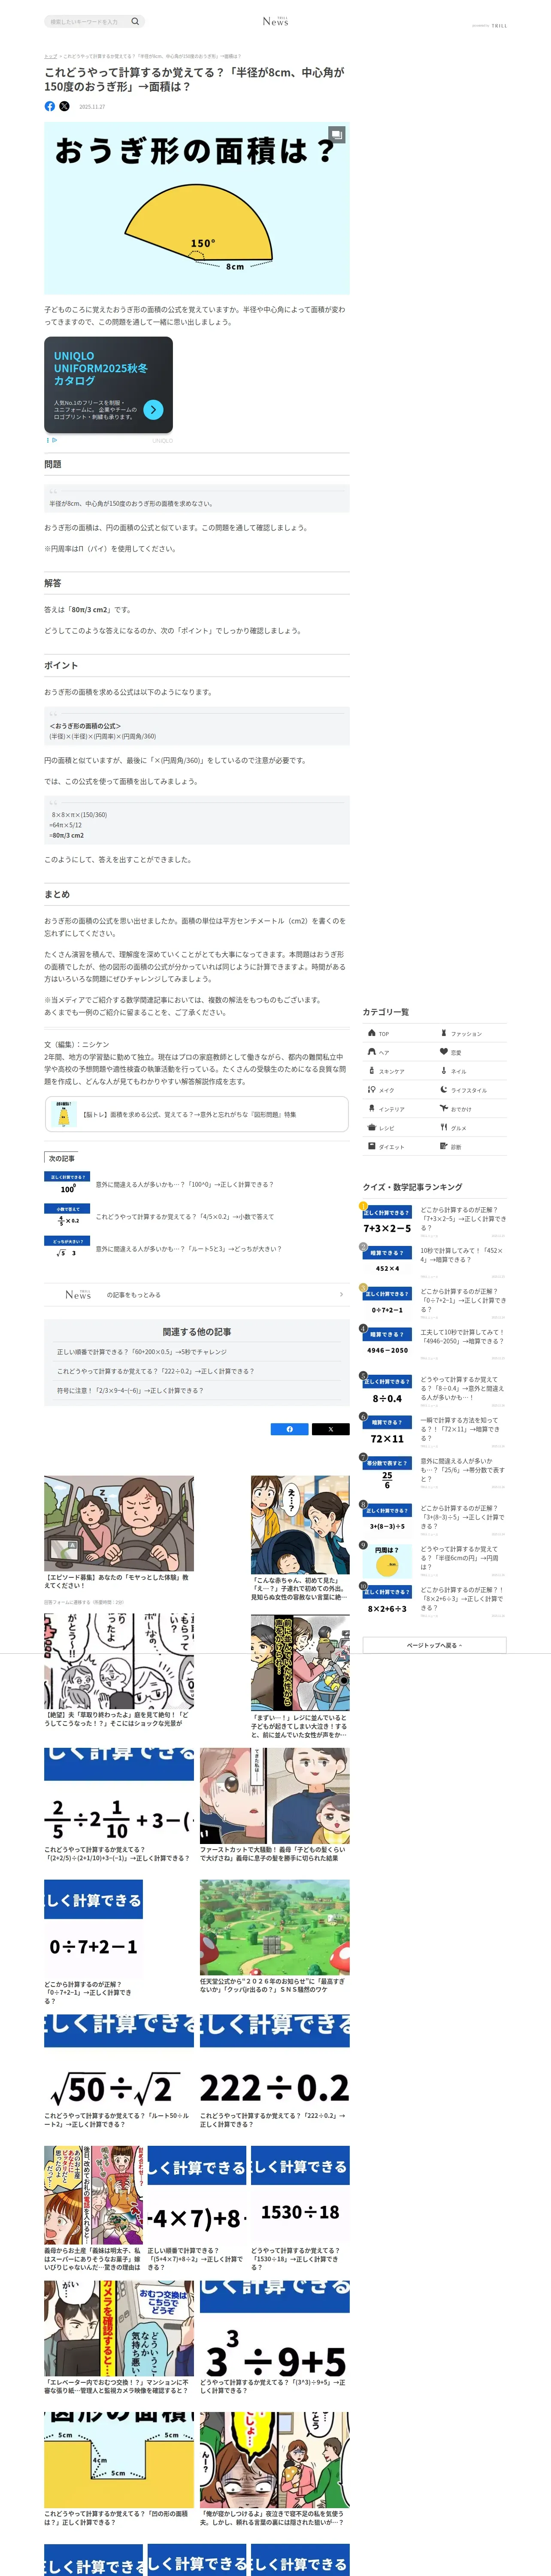Open ライフスタイル category with moon icon

[x=471, y=1090]
